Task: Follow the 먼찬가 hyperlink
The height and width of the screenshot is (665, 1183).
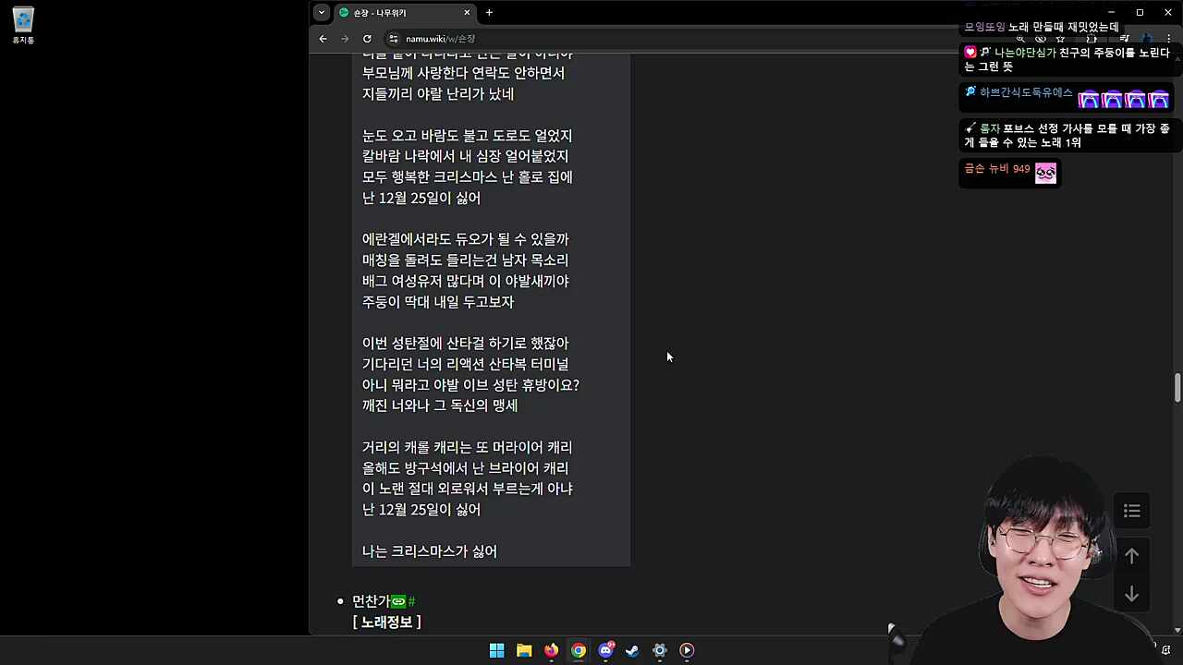Action: tap(370, 600)
